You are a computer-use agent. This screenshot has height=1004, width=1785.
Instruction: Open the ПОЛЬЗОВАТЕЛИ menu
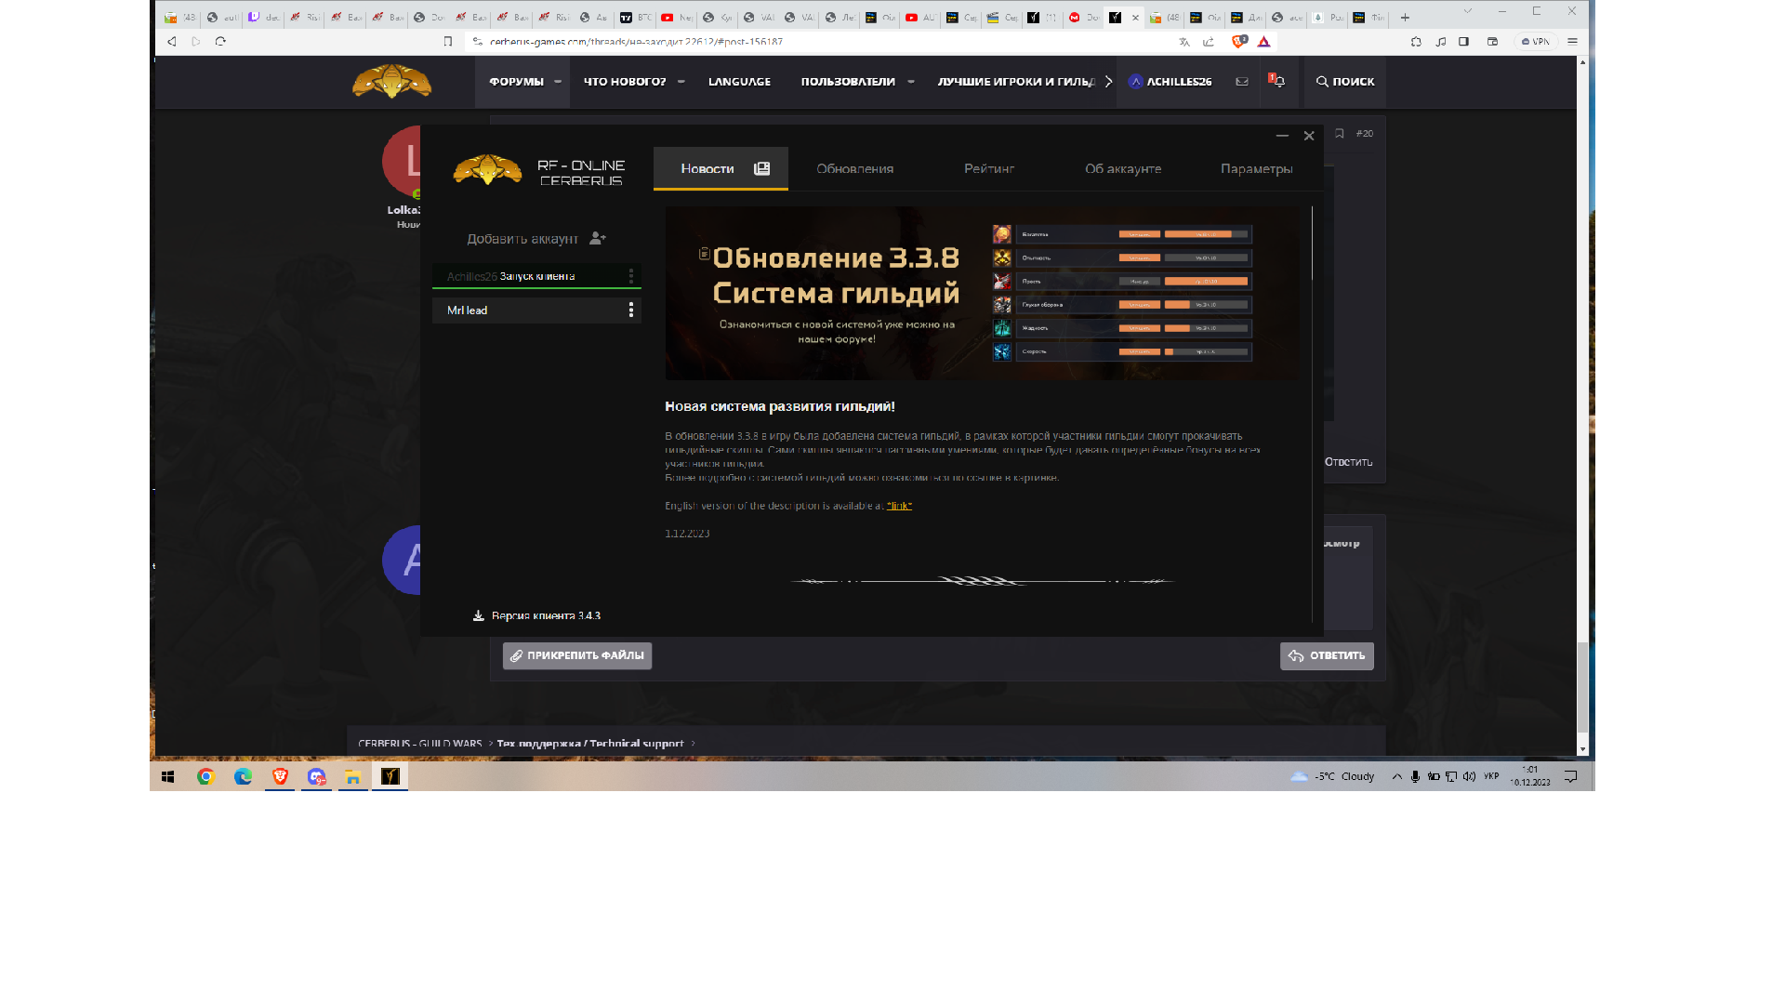pyautogui.click(x=848, y=82)
